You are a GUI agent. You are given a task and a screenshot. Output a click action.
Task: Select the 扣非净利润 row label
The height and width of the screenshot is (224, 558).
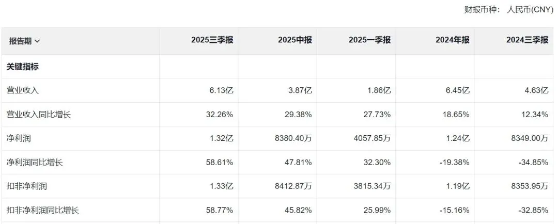click(26, 186)
